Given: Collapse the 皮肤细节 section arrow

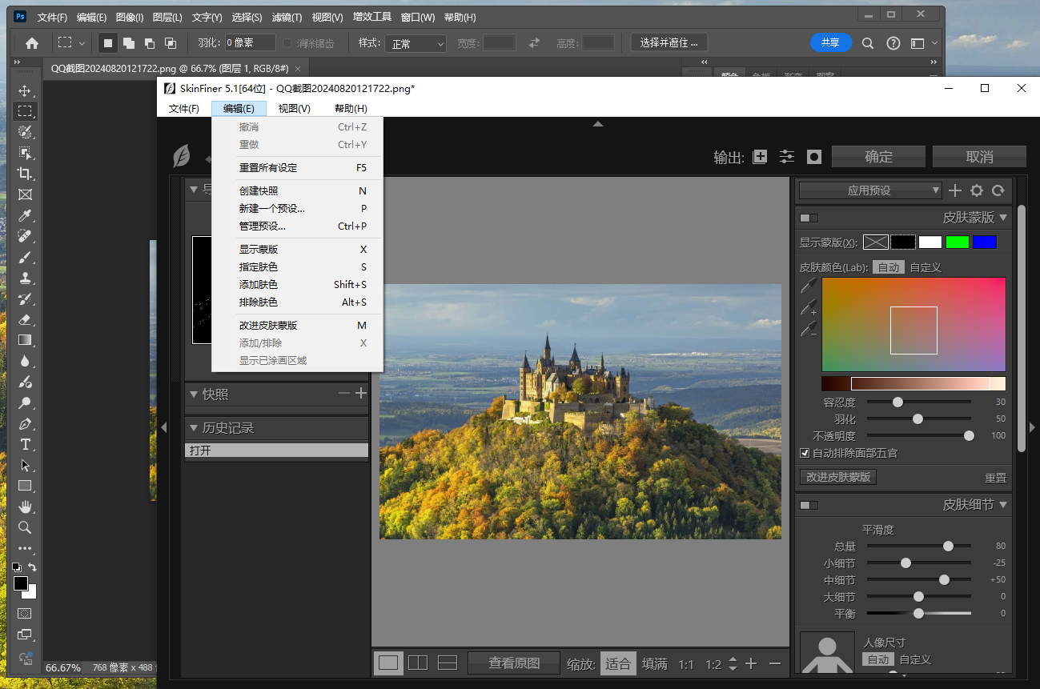Looking at the screenshot, I should 1003,504.
